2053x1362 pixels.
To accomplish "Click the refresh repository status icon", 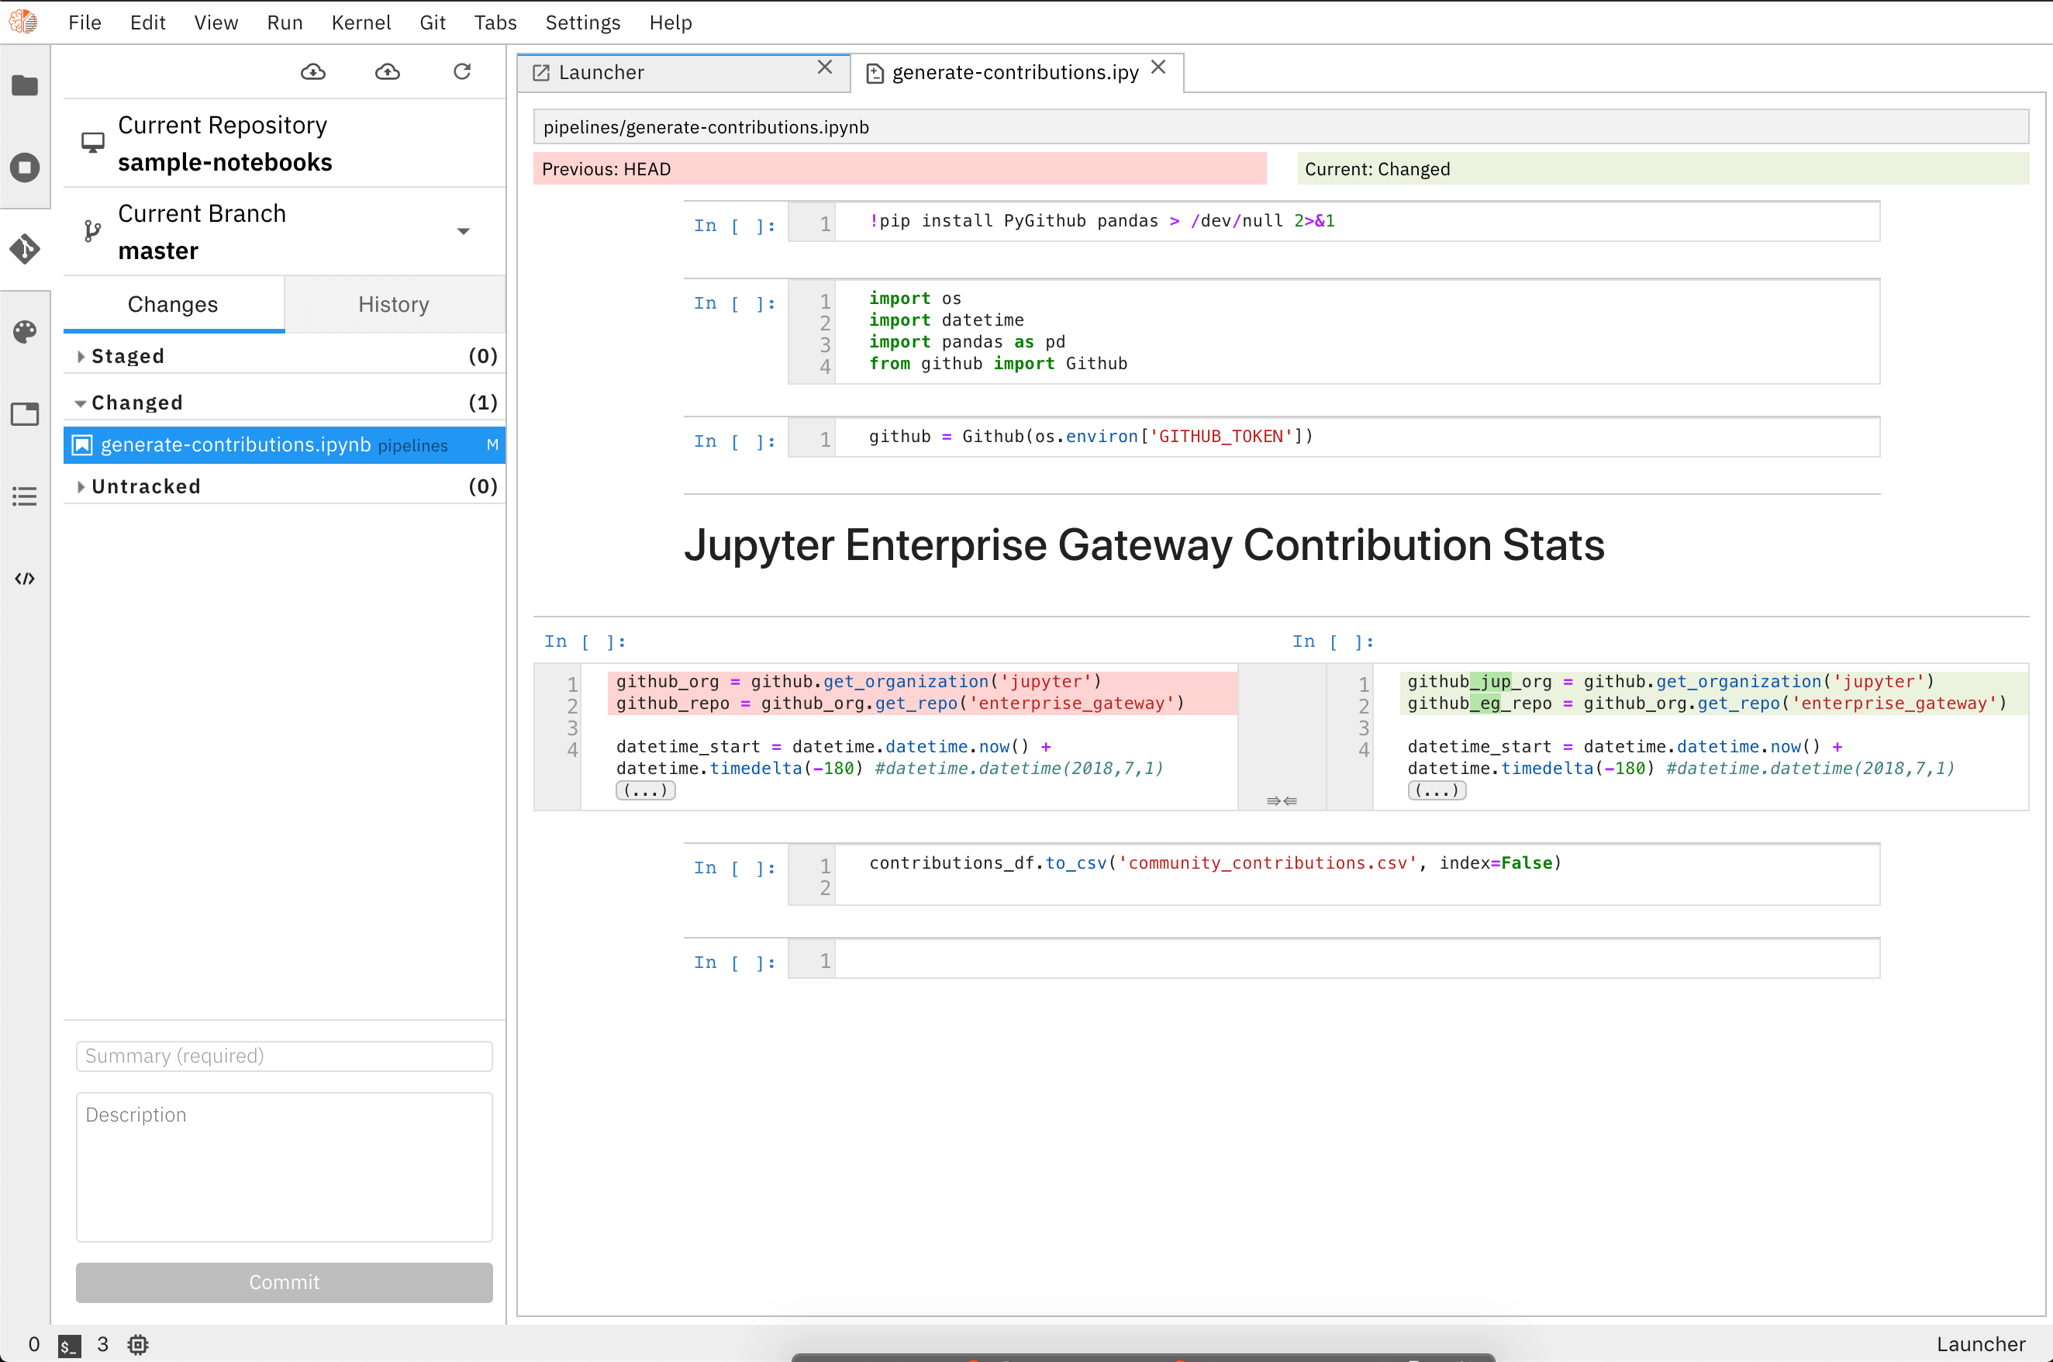I will pyautogui.click(x=464, y=71).
